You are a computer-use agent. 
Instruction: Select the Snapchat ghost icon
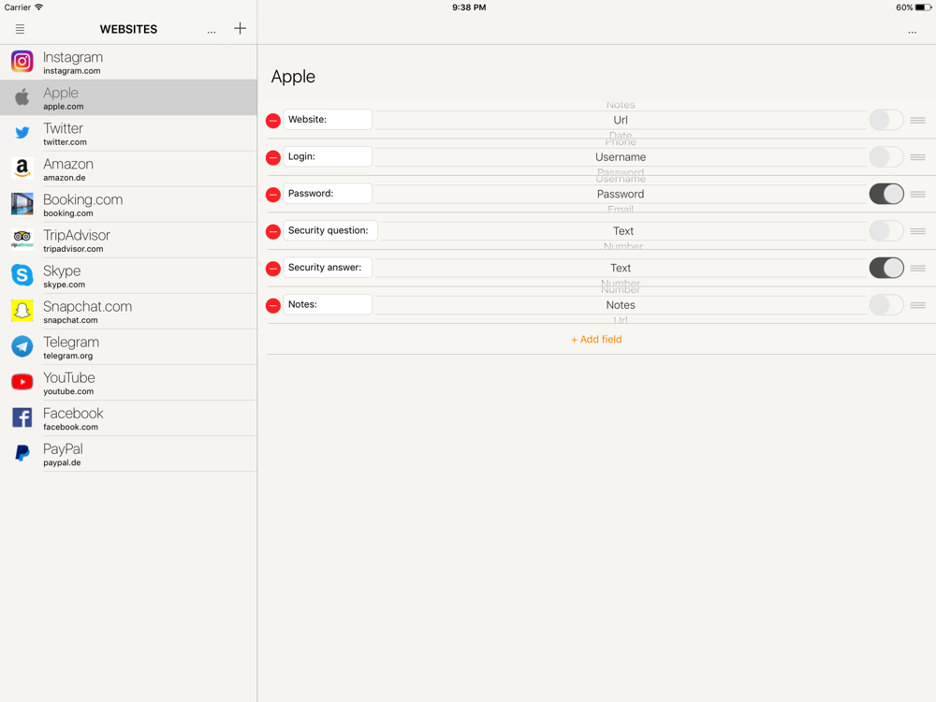tap(22, 311)
